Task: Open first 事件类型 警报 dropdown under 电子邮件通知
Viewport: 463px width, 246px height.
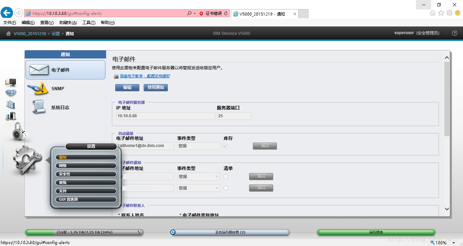Action: coord(199,176)
